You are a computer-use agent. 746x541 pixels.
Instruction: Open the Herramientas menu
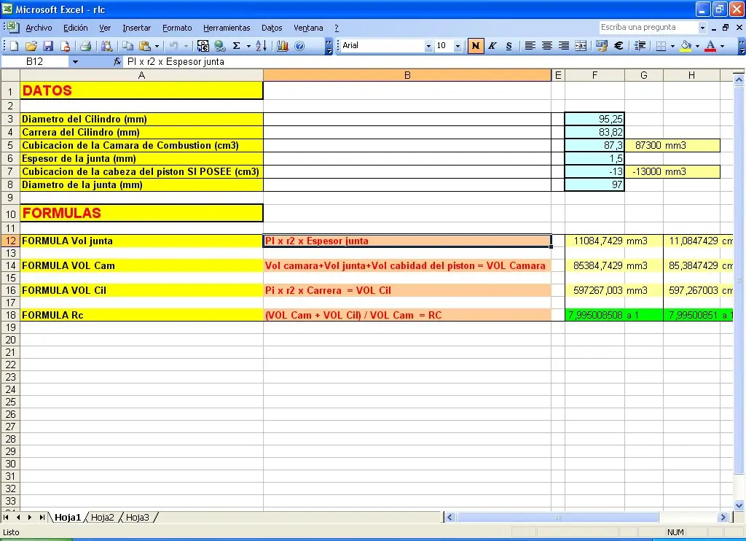pyautogui.click(x=227, y=28)
